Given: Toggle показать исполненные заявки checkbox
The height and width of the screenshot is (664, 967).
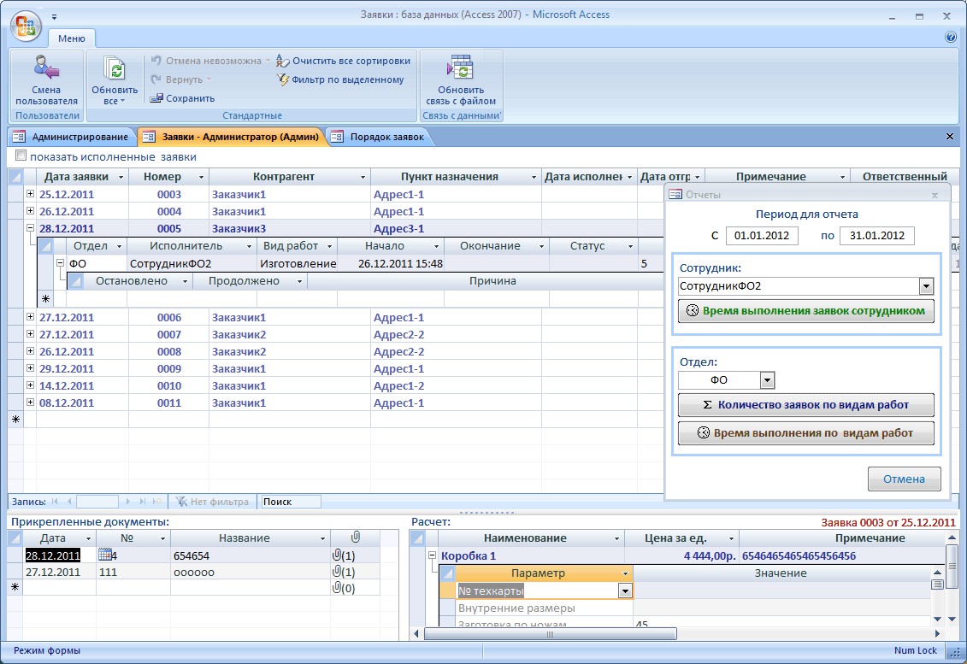Looking at the screenshot, I should (21, 157).
